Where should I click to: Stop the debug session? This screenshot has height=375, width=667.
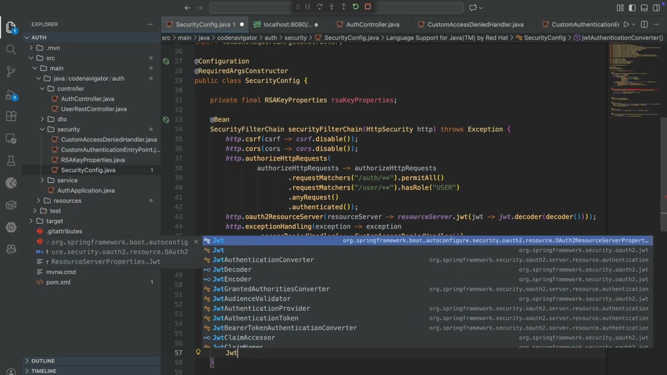tap(368, 7)
